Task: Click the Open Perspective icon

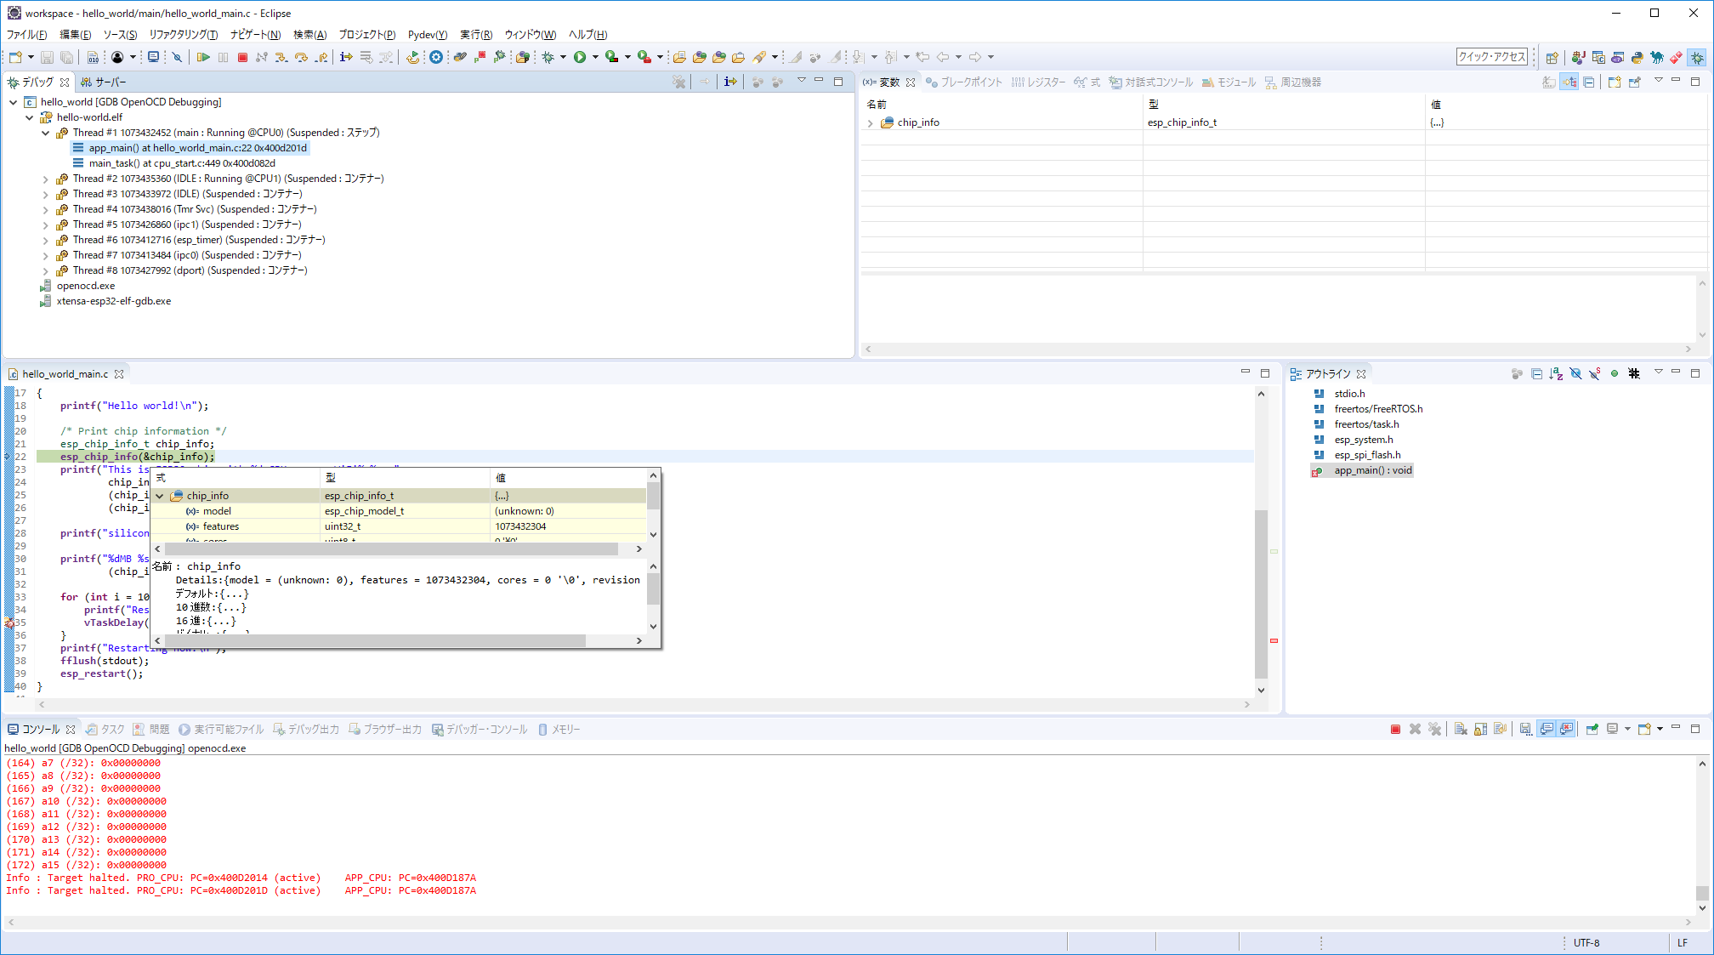Action: (x=1552, y=57)
